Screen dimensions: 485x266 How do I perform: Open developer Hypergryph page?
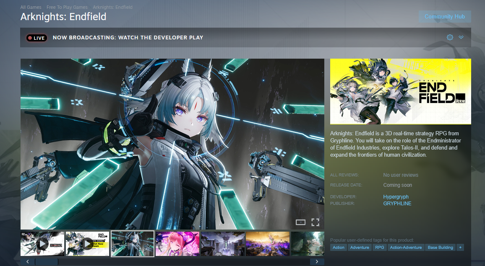click(x=396, y=197)
